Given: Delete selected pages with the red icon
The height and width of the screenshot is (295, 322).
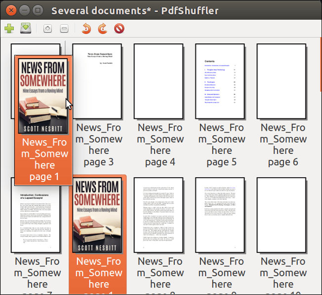Looking at the screenshot, I should click(119, 29).
